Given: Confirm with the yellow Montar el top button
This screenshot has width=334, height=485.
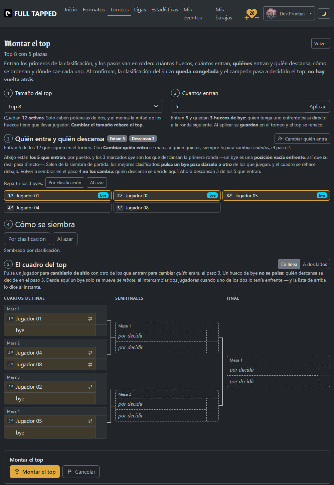Looking at the screenshot, I should (35, 472).
